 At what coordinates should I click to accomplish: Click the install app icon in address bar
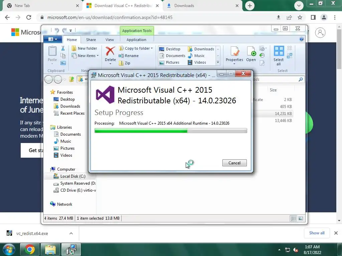(279, 17)
